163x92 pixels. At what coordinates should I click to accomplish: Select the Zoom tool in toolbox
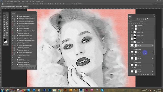[x=7, y=35]
